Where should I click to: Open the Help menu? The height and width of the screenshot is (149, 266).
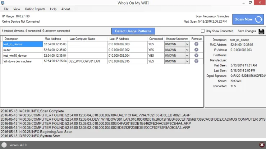coord(53,9)
